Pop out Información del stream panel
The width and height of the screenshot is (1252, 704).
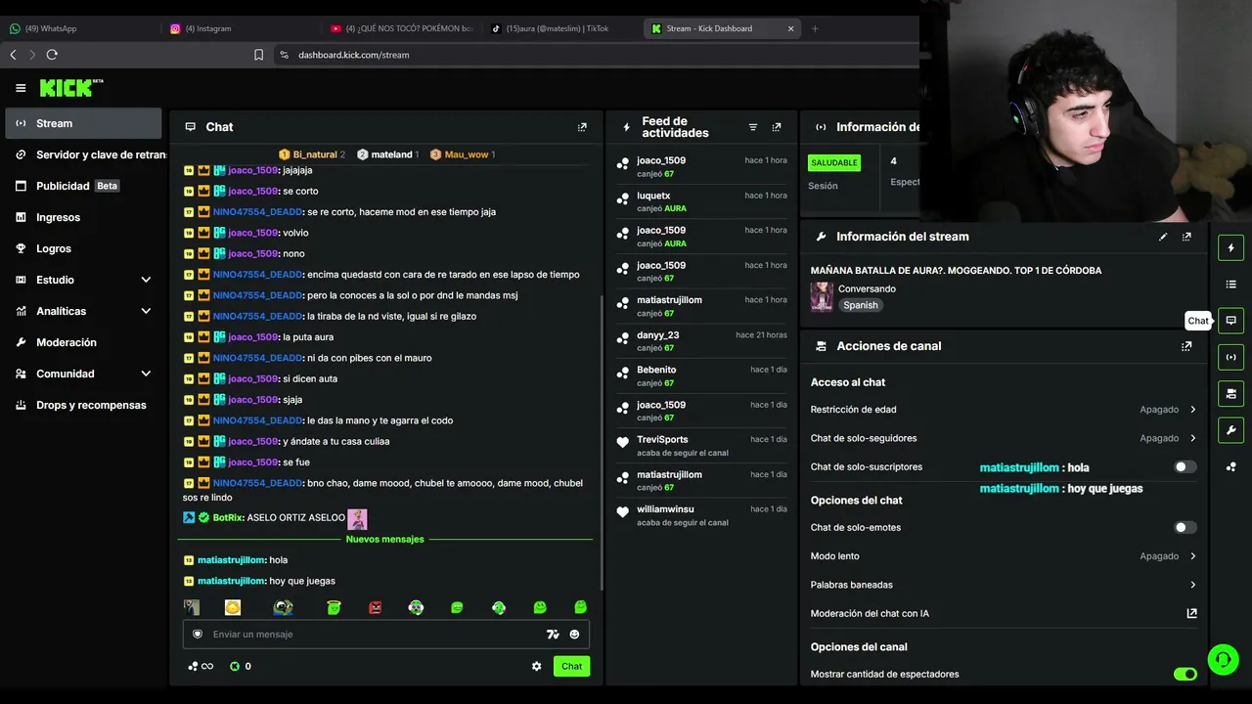tap(1186, 237)
